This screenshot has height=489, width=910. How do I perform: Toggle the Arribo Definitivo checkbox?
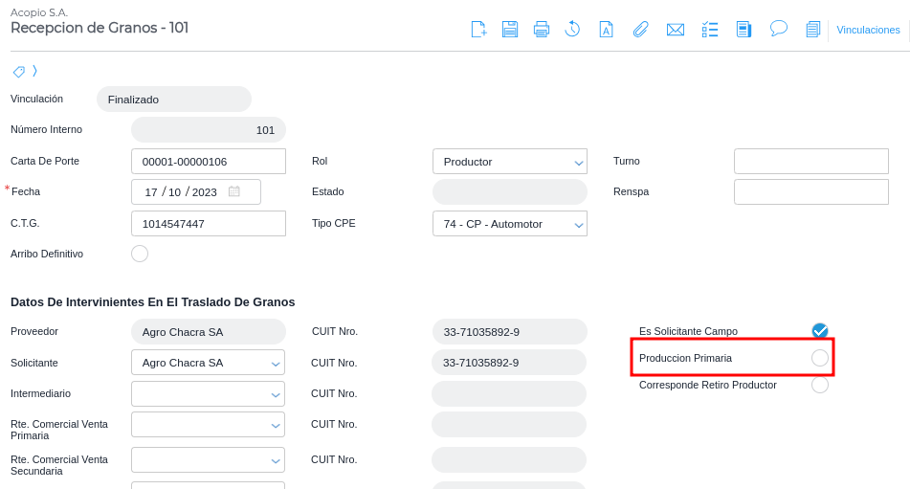(x=140, y=254)
